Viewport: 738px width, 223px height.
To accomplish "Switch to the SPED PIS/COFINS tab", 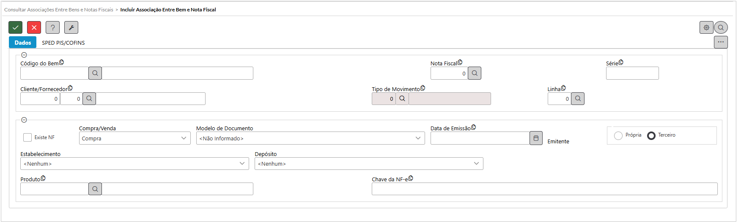I will (63, 43).
